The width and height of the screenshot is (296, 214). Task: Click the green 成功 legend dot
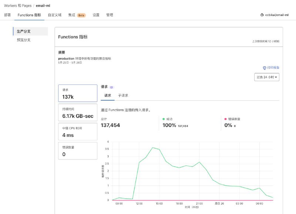164,119
